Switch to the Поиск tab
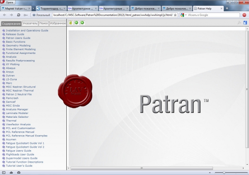249x175 pixels. pos(44,24)
